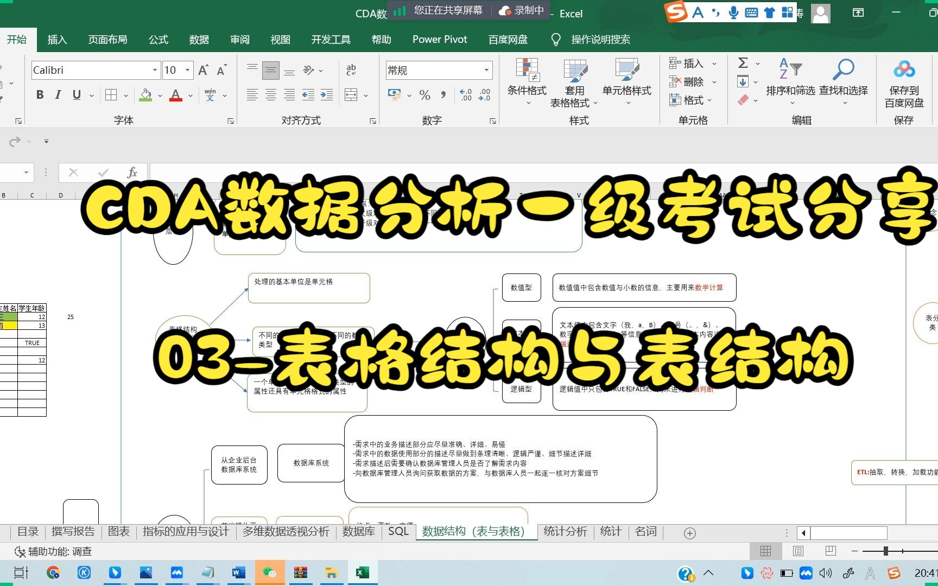
Task: Open the Calibri font dropdown
Action: [155, 69]
